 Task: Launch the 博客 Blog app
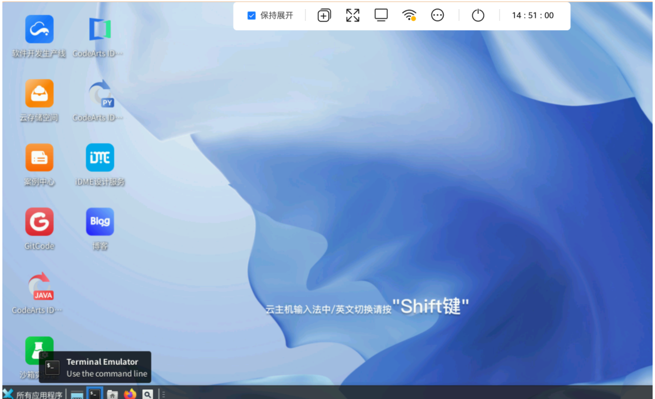[100, 221]
